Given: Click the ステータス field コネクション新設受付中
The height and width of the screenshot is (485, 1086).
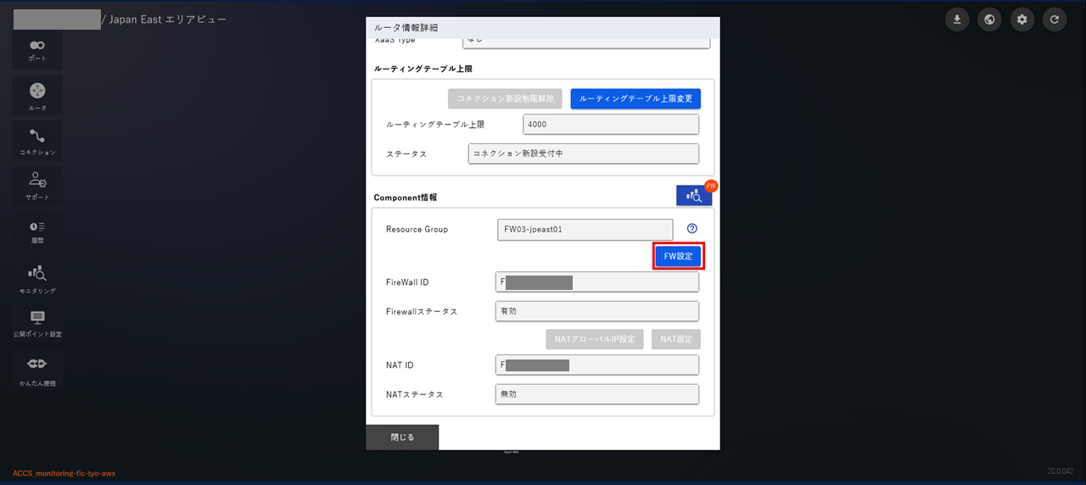Looking at the screenshot, I should (584, 153).
